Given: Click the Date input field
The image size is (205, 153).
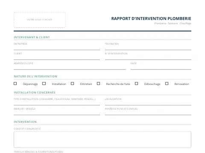Looking at the screenshot, I should pos(161,67).
